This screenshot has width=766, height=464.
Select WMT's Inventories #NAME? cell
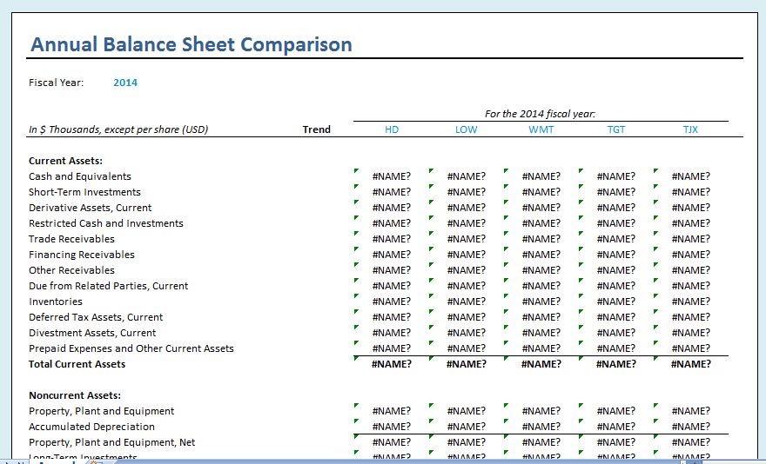click(x=541, y=302)
